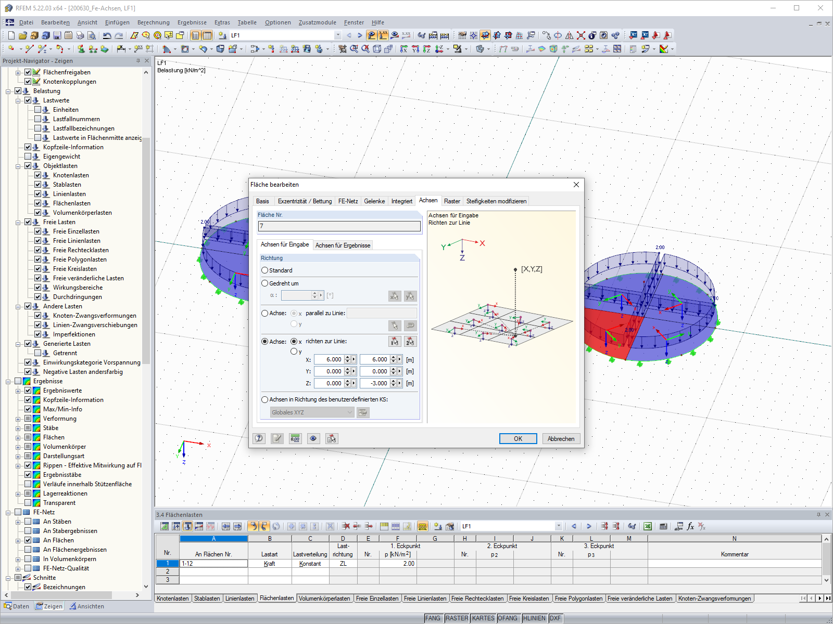Click the help icon in the Fläche bearbeiten dialog
The image size is (833, 624).
pyautogui.click(x=259, y=438)
